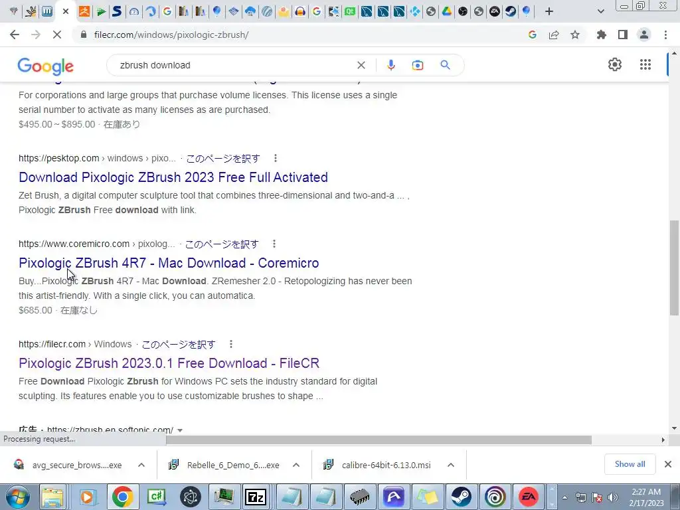
Task: Translate the filecr.com result page
Action: 179,345
